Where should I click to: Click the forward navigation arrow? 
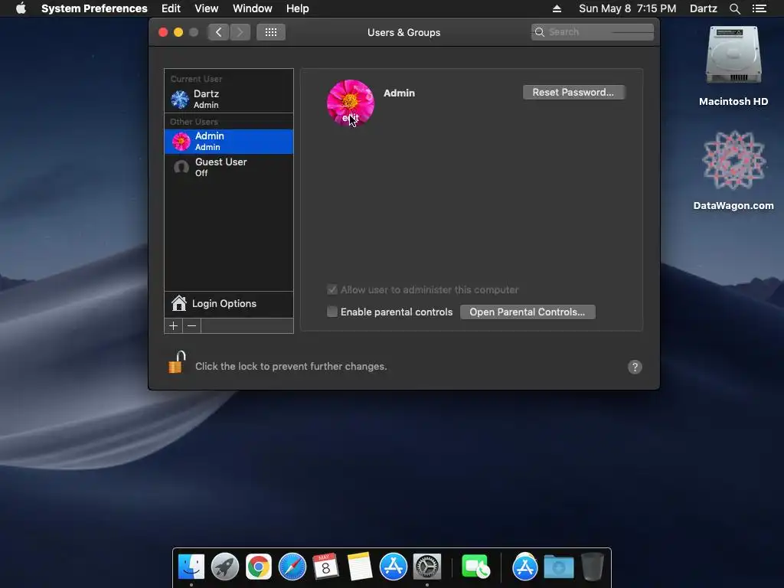pos(240,32)
